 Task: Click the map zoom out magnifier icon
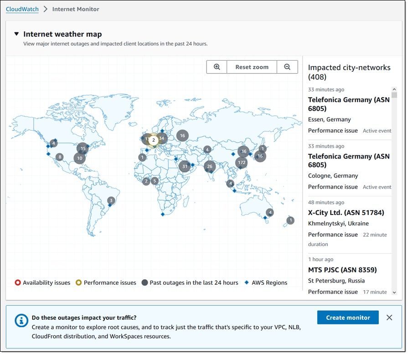[287, 67]
